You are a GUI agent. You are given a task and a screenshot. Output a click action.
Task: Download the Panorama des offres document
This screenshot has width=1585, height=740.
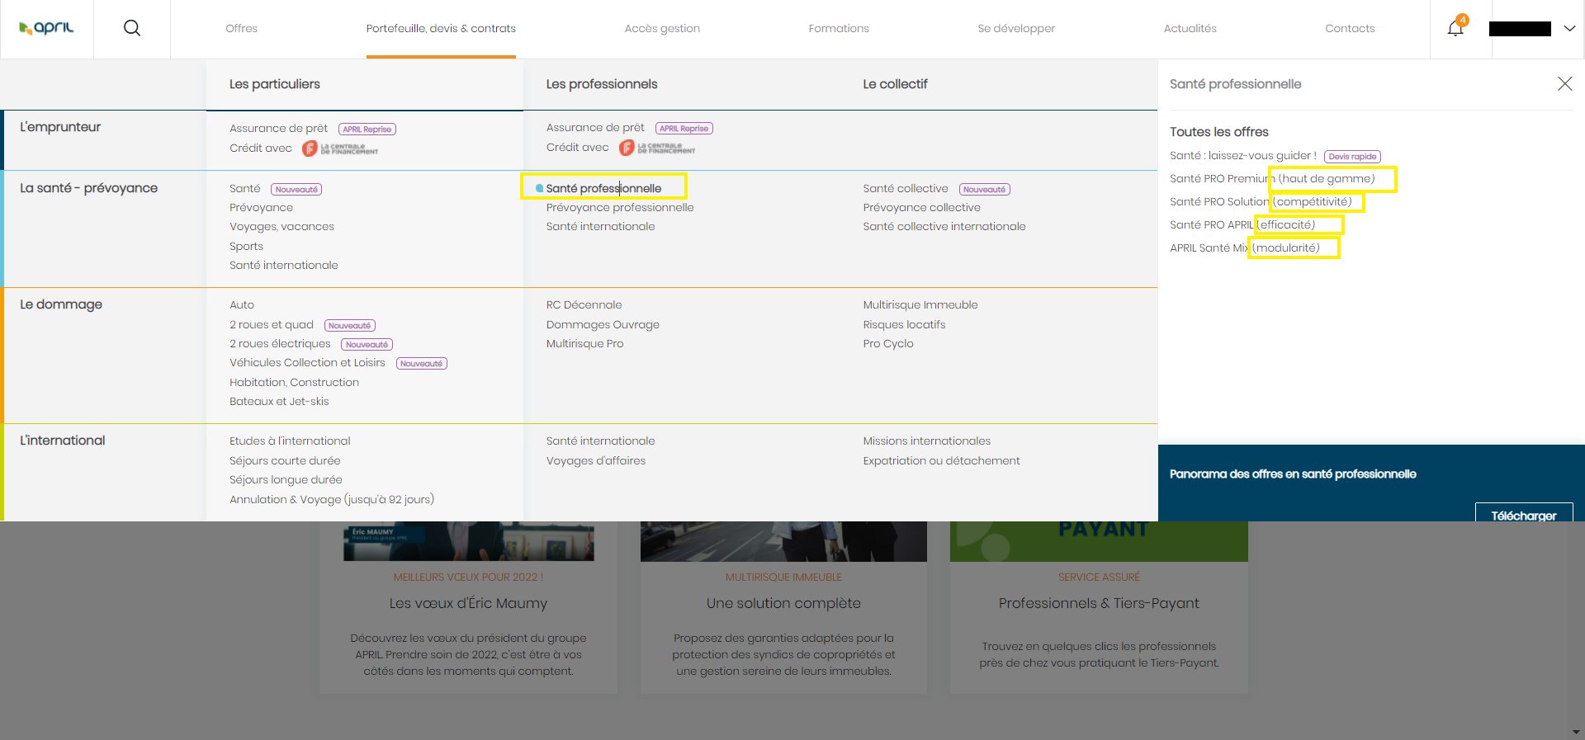(x=1523, y=515)
